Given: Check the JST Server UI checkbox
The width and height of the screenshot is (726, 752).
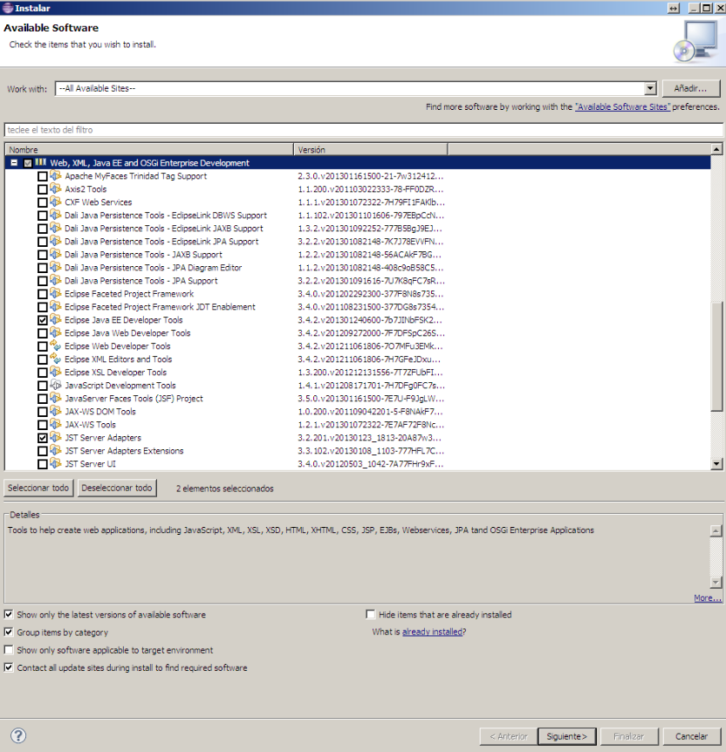Looking at the screenshot, I should (x=42, y=464).
